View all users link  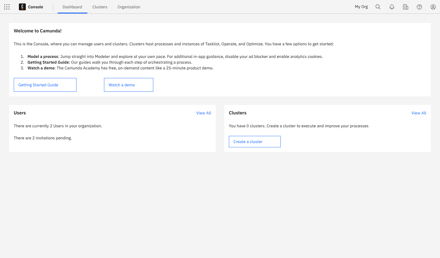point(203,113)
